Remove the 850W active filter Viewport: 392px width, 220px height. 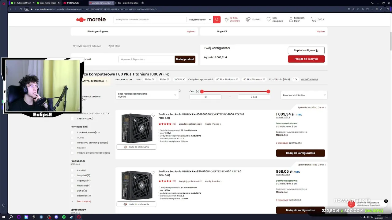153,79
